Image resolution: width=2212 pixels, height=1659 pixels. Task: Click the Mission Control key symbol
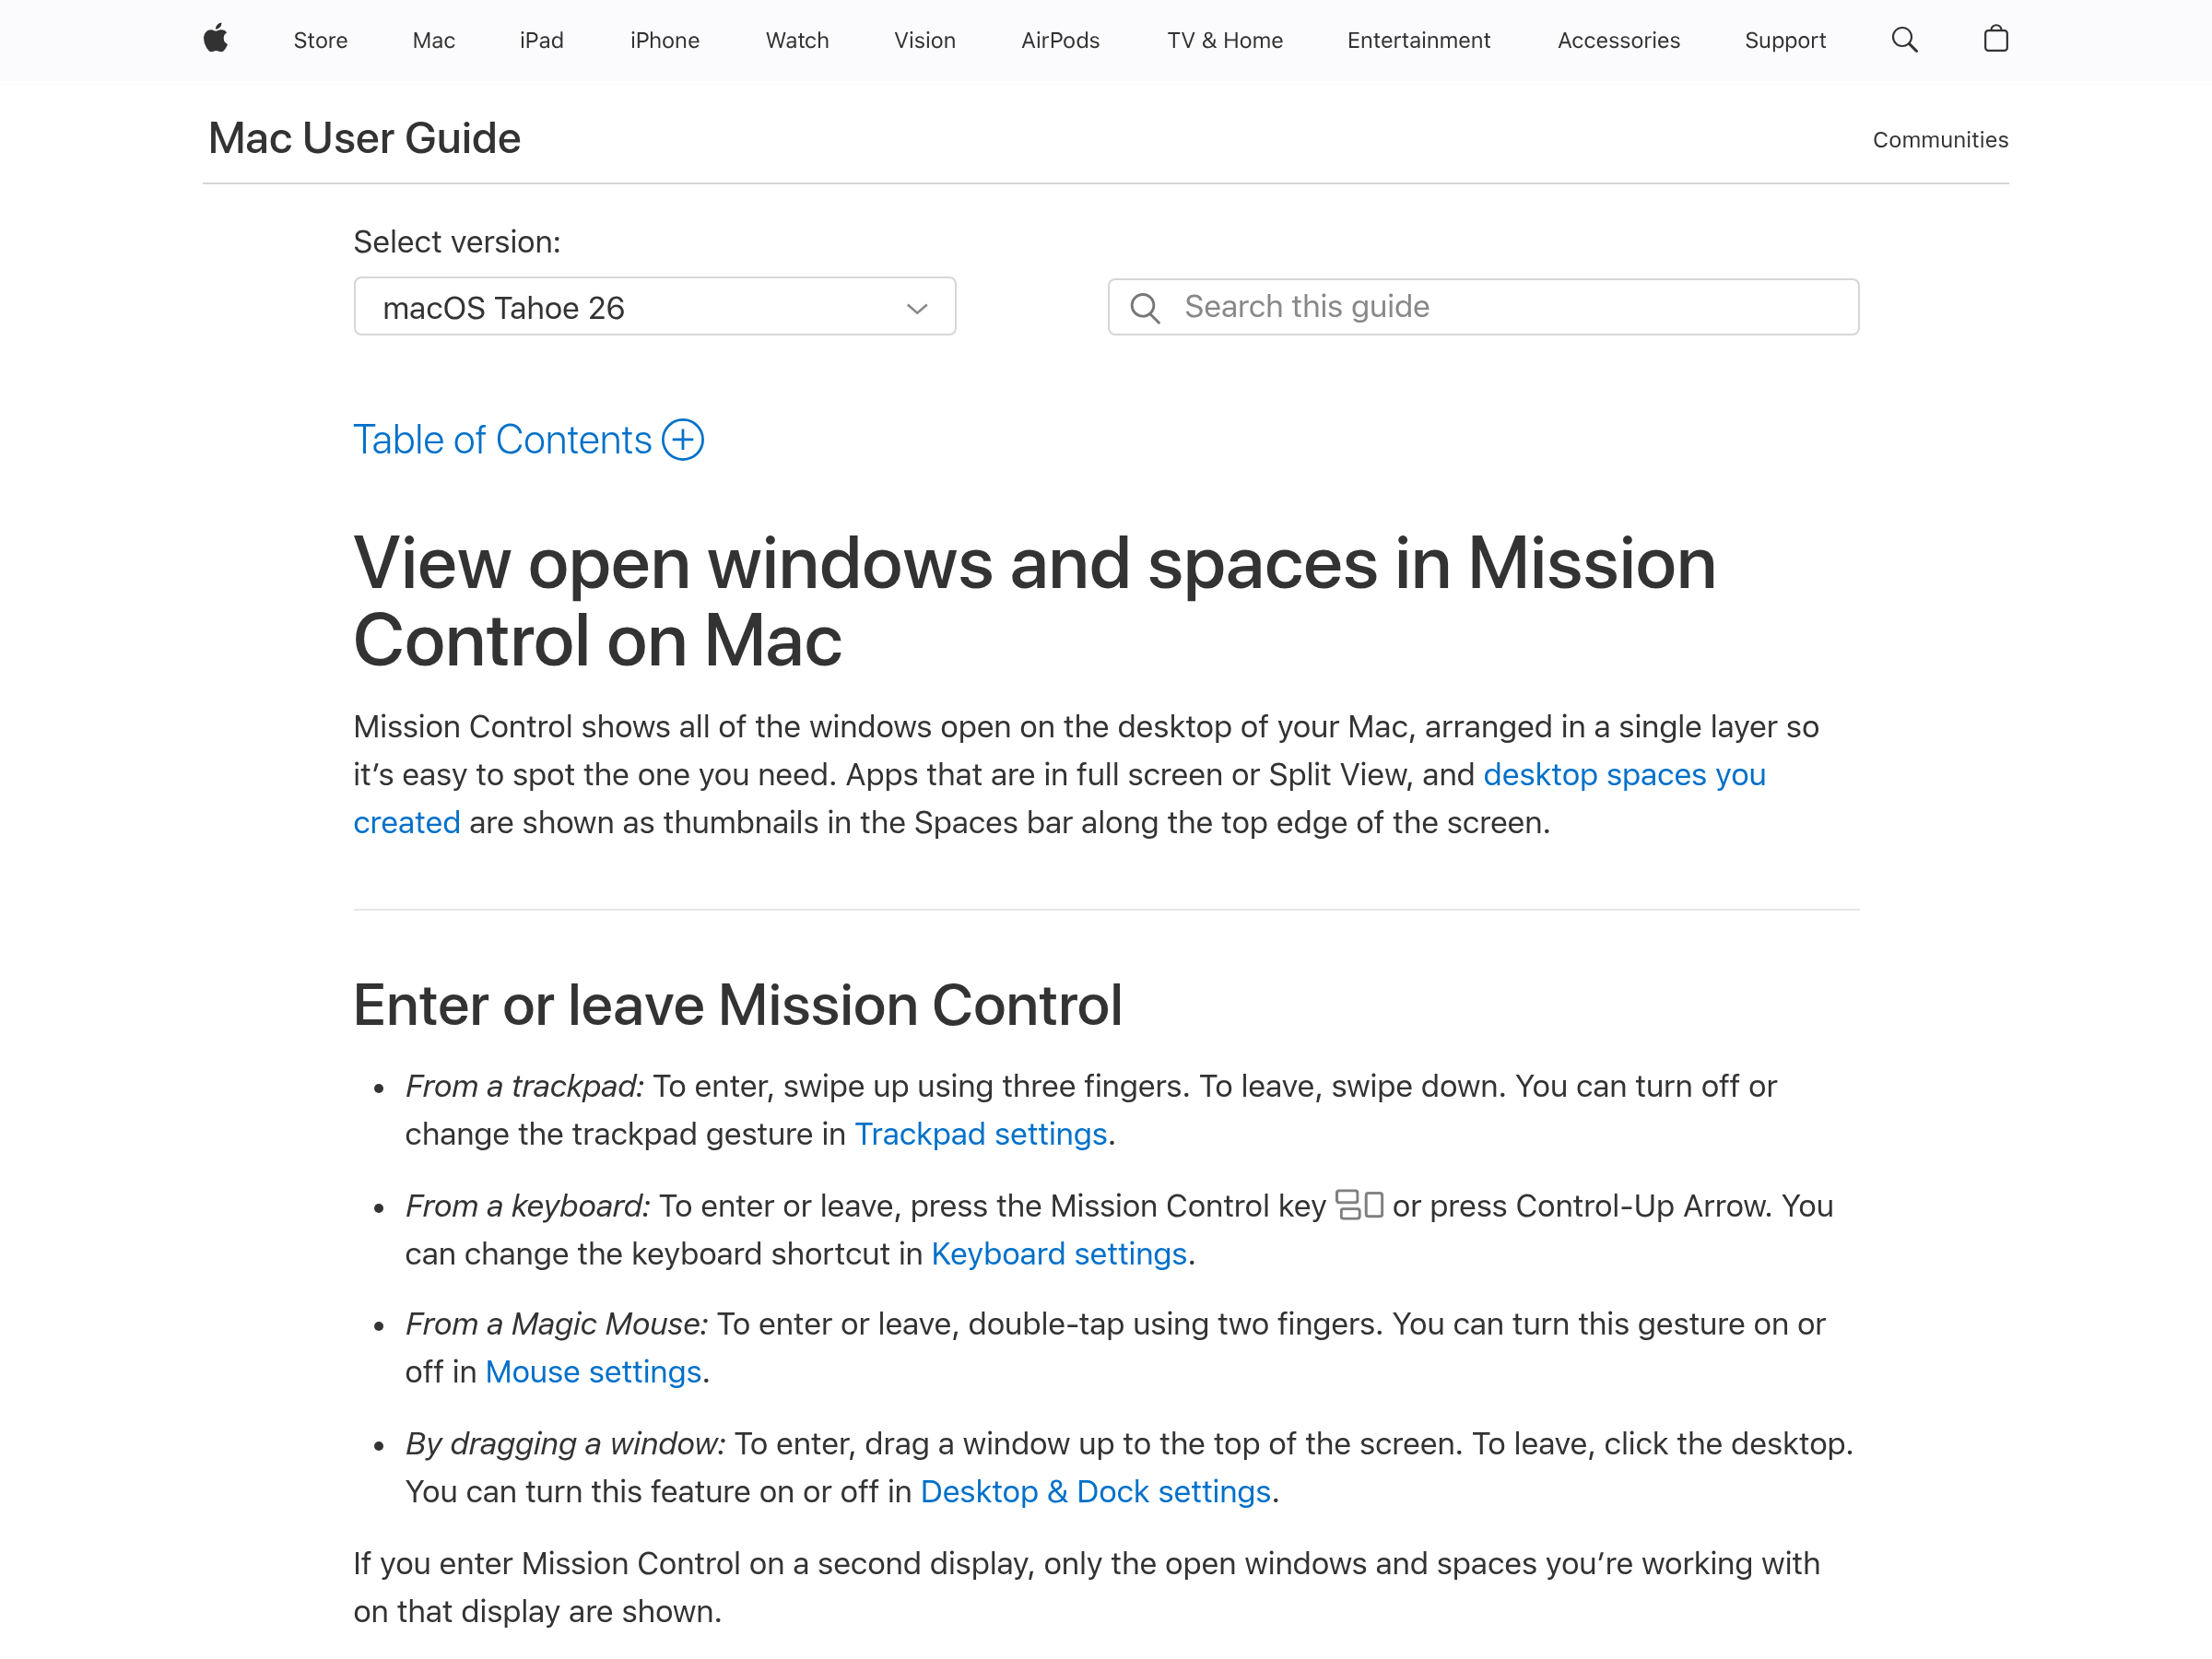click(1359, 1204)
